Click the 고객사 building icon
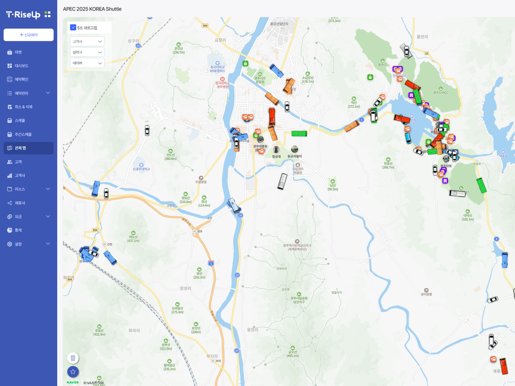Viewport: 515px width, 386px height. tap(10, 175)
